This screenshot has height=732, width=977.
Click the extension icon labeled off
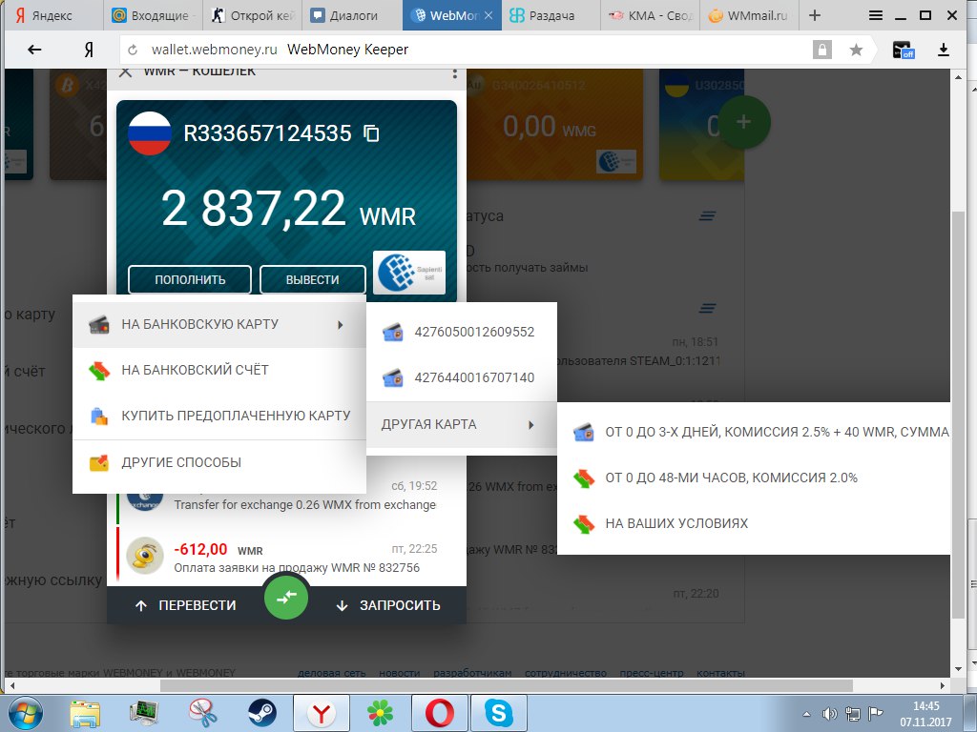903,50
